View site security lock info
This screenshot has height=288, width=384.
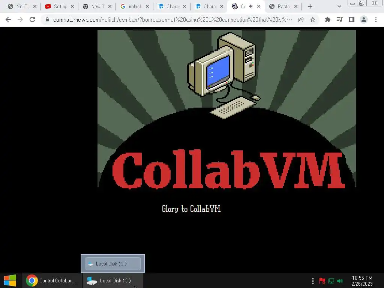(47, 19)
